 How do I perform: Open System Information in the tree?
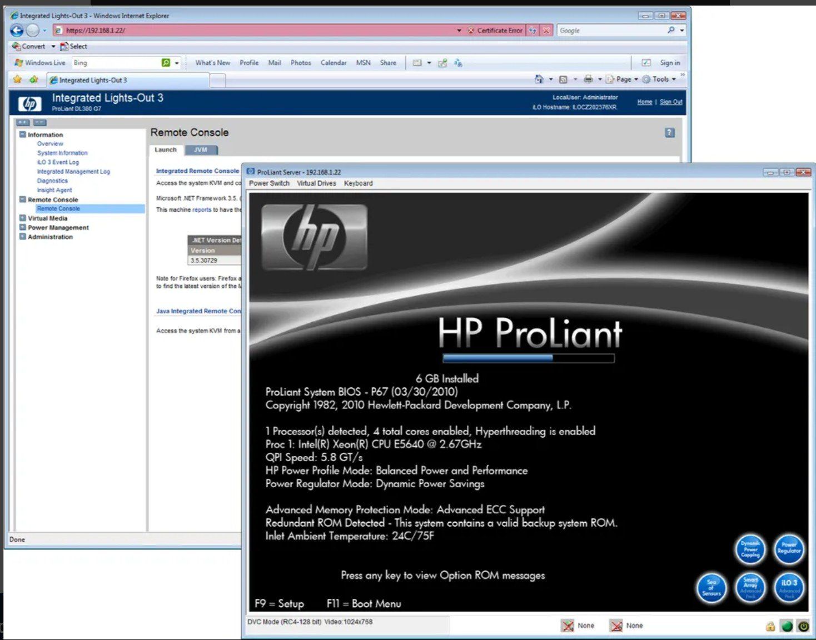62,153
